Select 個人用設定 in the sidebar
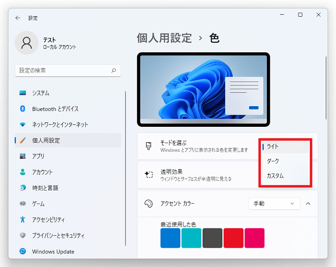 click(x=68, y=140)
